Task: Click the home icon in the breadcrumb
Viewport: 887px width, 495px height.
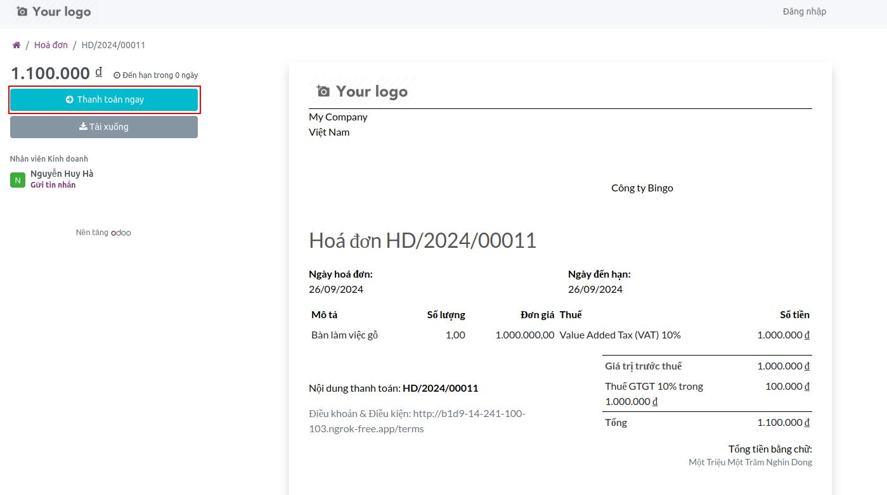Action: (16, 45)
